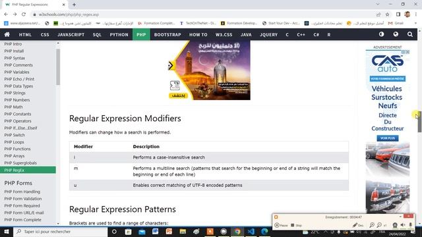Open File Explorer from taskbar
Image resolution: width=422 pixels, height=237 pixels.
tap(183, 232)
